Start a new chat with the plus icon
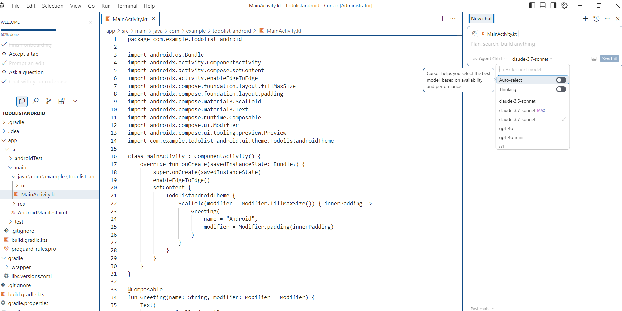This screenshot has height=311, width=622. [x=585, y=19]
